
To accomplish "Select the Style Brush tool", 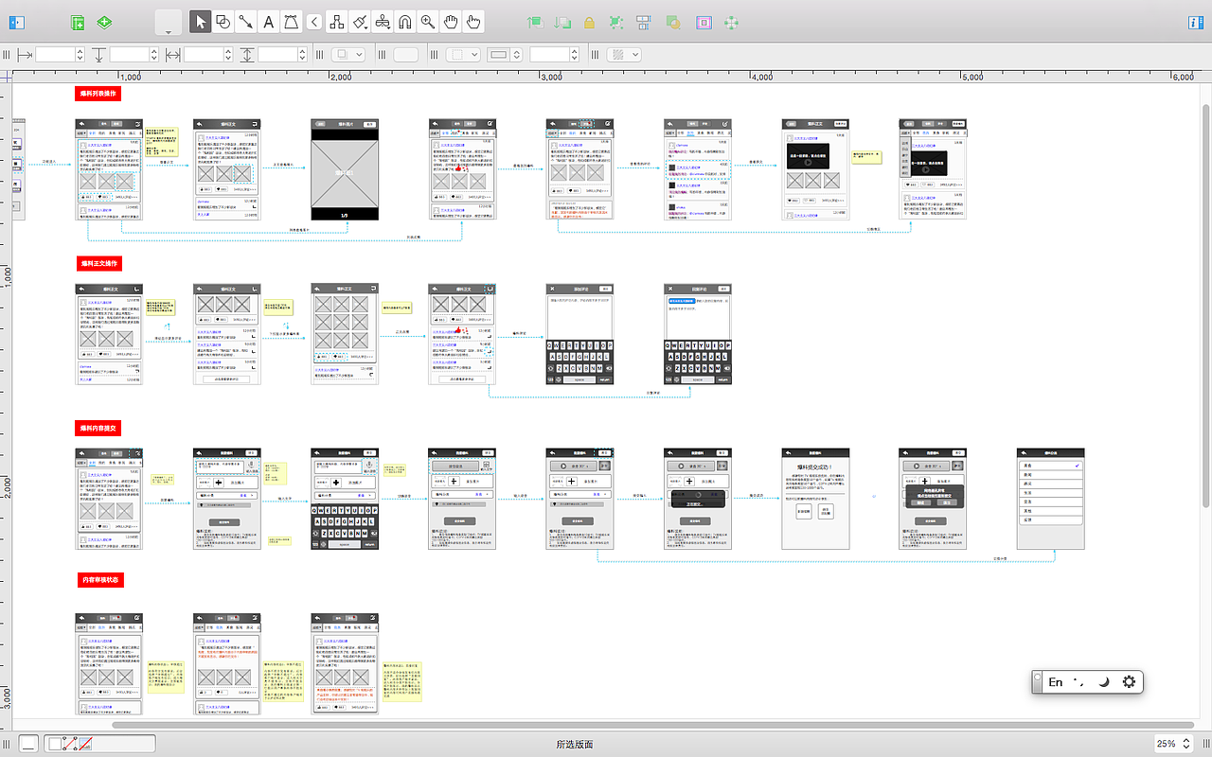I will click(x=360, y=22).
